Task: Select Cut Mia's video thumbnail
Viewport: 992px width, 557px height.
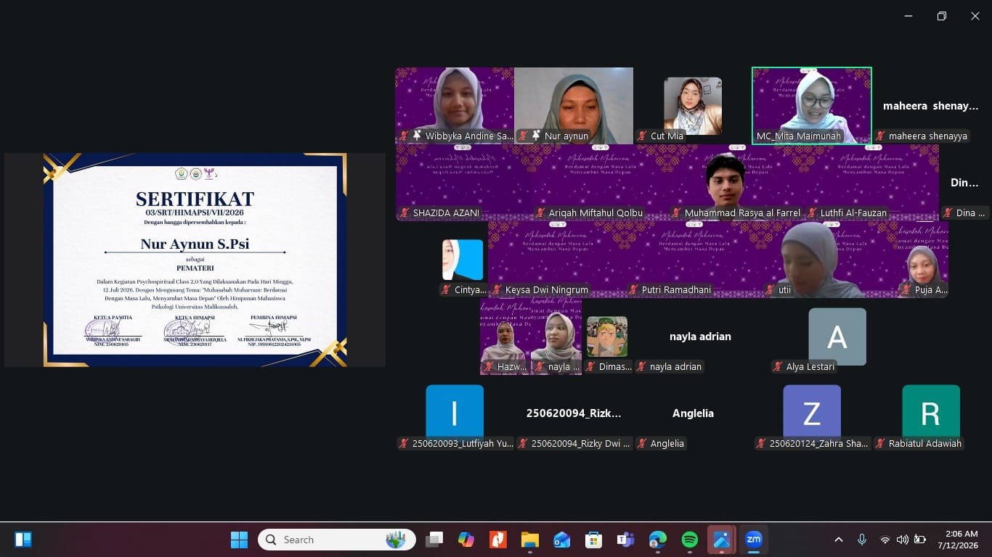Action: click(693, 106)
